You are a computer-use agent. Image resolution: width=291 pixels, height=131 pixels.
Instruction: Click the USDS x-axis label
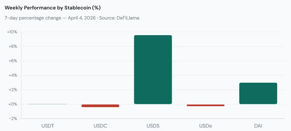point(153,126)
